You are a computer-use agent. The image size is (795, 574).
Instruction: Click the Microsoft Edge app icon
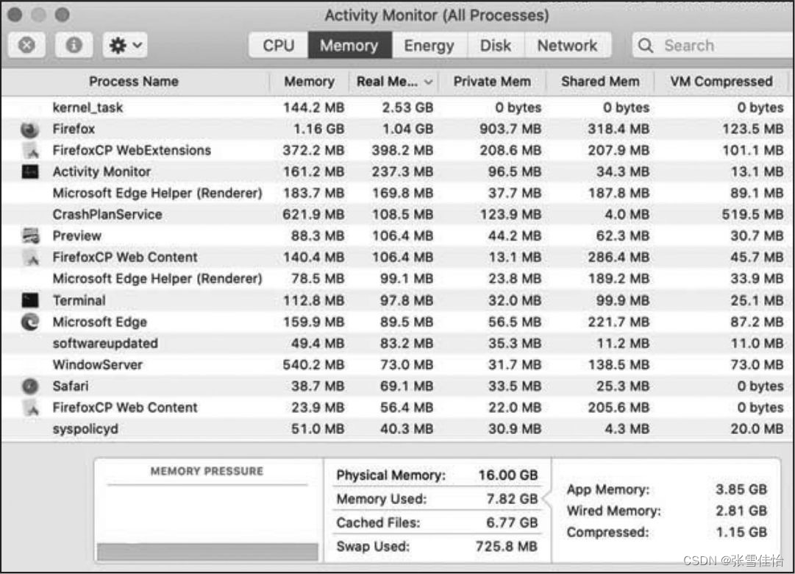click(x=30, y=322)
